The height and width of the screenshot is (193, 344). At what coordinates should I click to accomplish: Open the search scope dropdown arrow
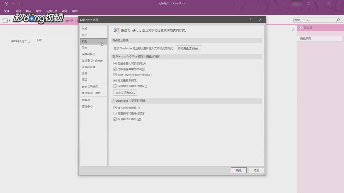tap(341, 20)
